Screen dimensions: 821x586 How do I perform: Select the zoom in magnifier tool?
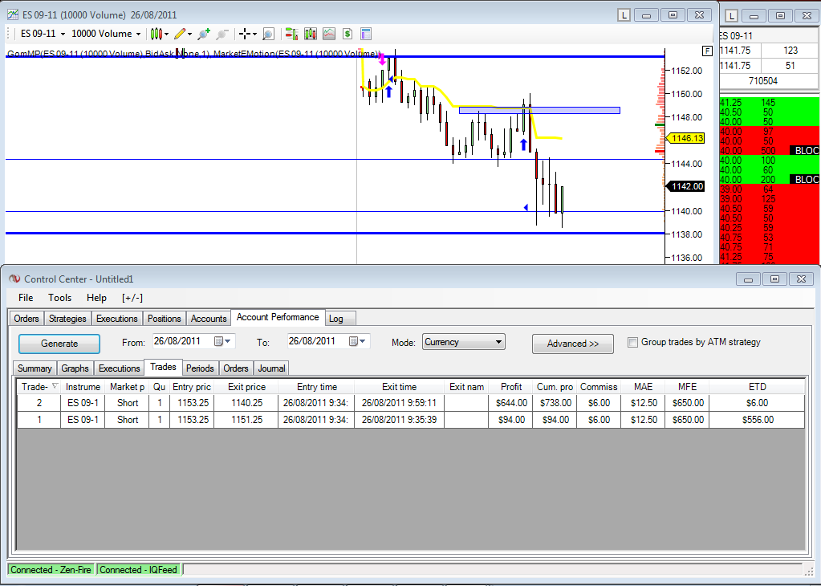click(204, 34)
